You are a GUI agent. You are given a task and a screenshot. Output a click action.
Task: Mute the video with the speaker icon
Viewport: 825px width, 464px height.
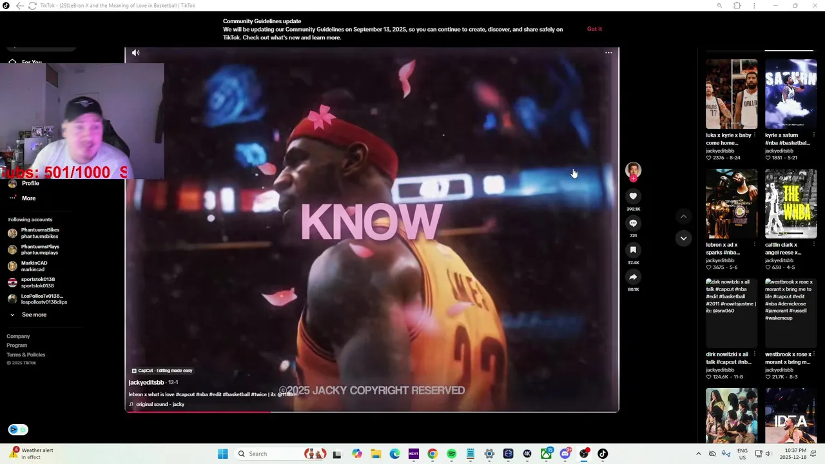[x=135, y=53]
